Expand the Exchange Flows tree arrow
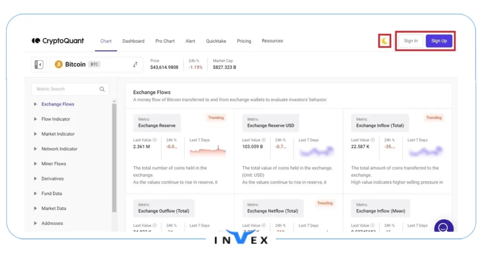Screen dimensions: 482x253 (x=35, y=104)
